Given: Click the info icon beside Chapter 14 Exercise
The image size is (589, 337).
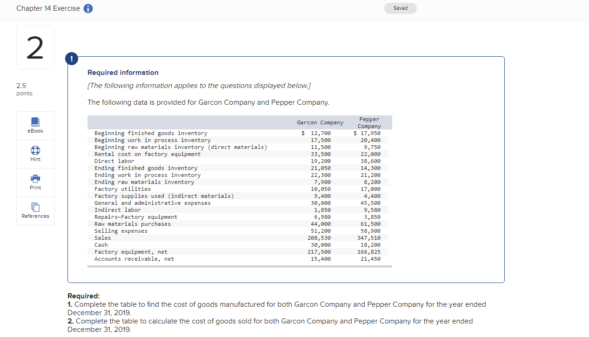Looking at the screenshot, I should coord(88,9).
